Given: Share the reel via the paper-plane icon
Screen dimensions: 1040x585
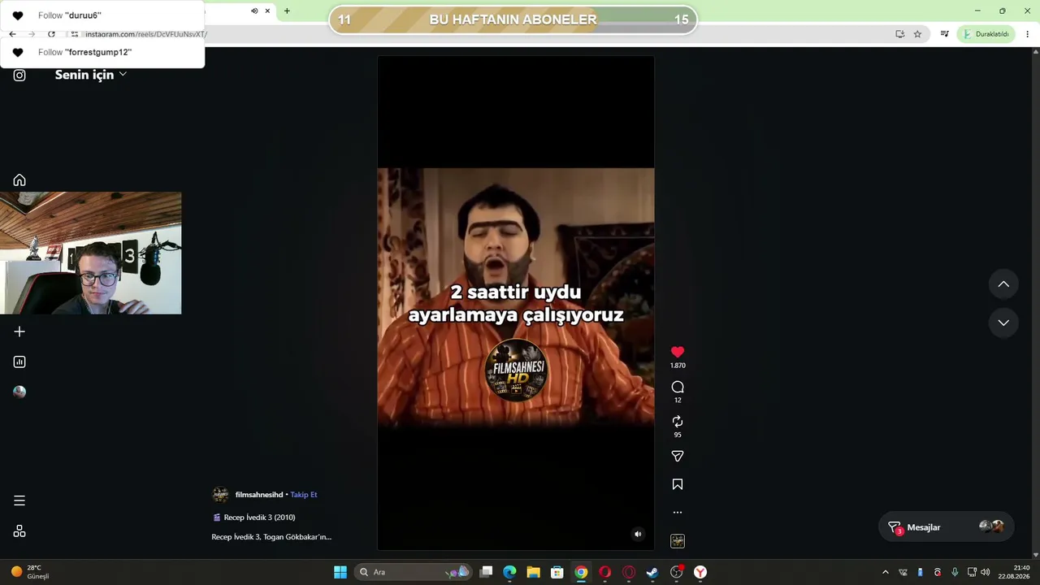Looking at the screenshot, I should click(x=678, y=457).
